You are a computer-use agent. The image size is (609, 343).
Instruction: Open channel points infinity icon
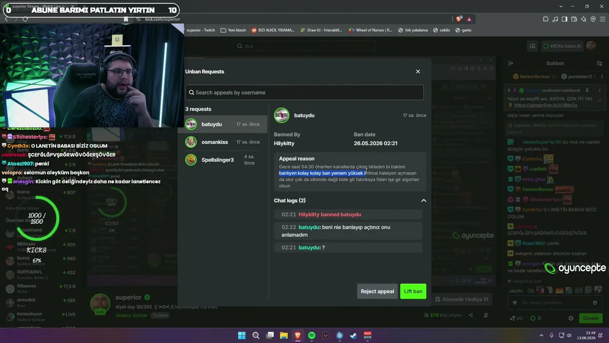coord(516,318)
